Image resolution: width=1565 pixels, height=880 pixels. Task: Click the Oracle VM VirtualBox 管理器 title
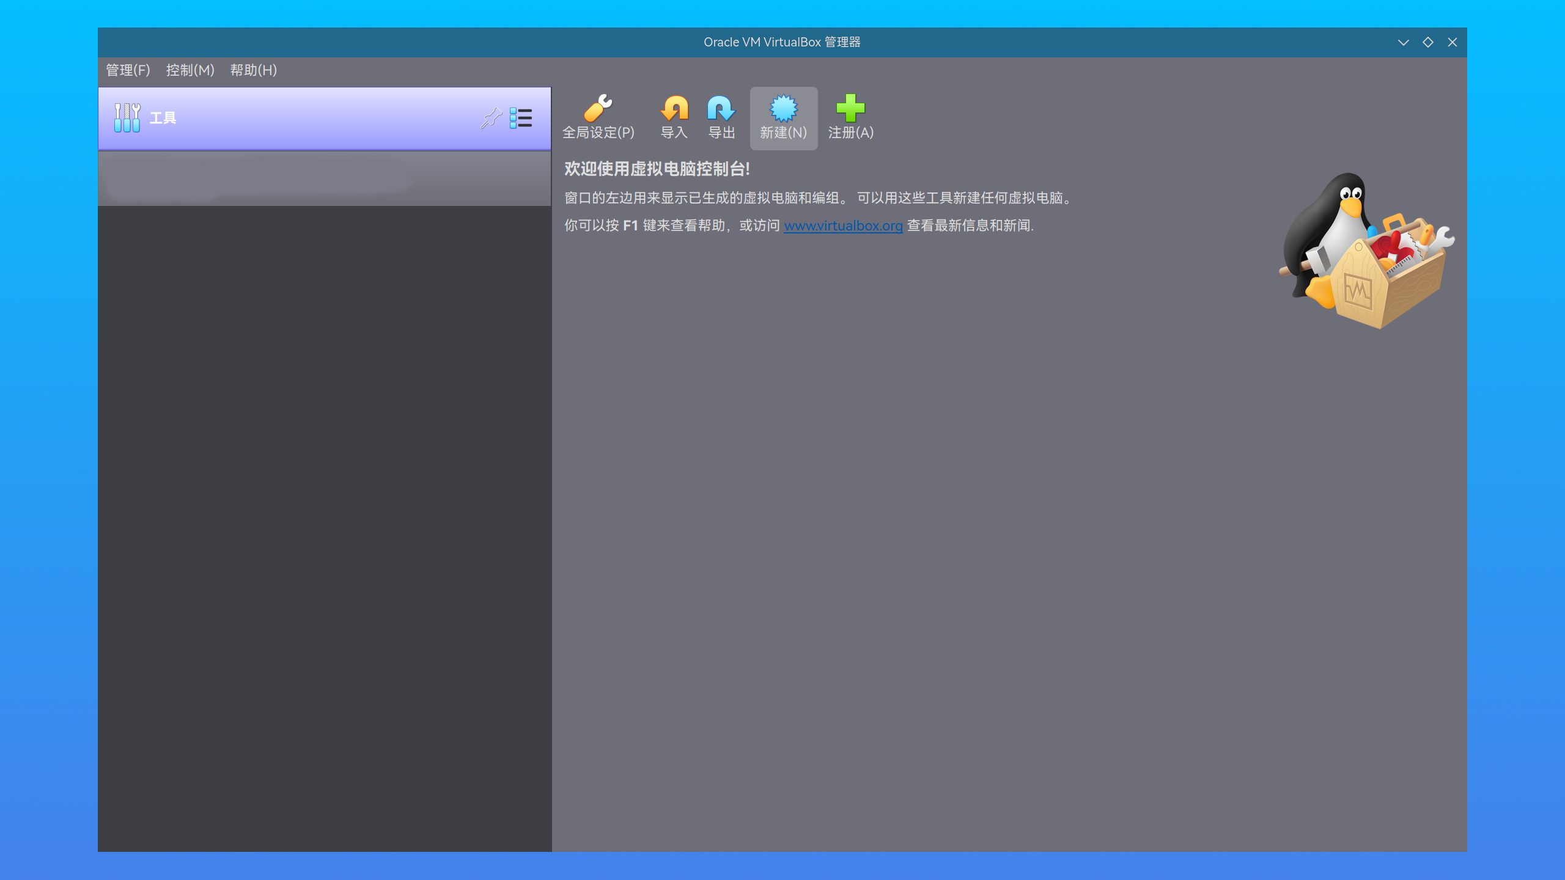pos(782,42)
